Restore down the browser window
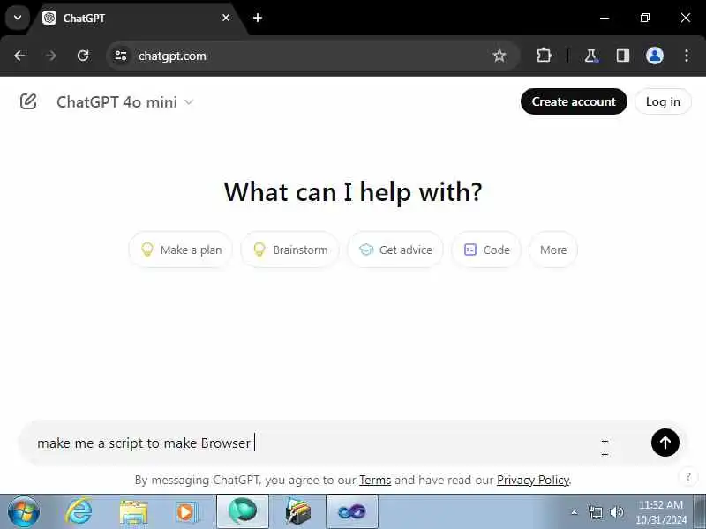Image resolution: width=706 pixels, height=529 pixels. tap(645, 18)
